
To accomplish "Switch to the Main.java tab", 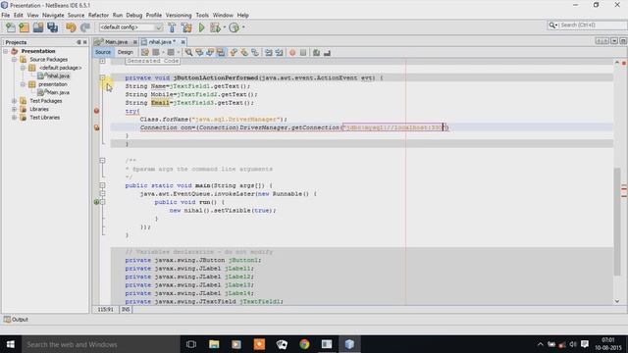I will point(116,41).
